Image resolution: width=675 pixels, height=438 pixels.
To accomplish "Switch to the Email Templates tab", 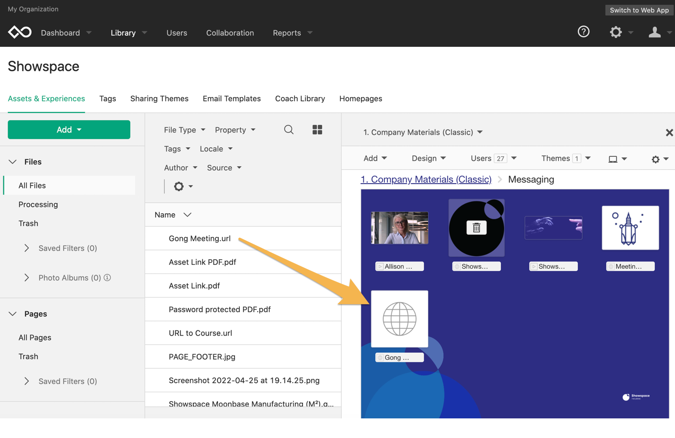I will click(x=232, y=99).
